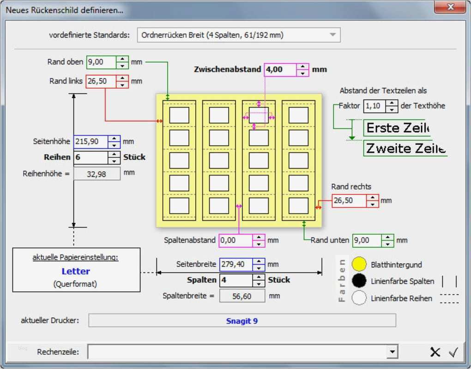Increase Spaltenabstand with up arrow
The height and width of the screenshot is (369, 471).
point(259,237)
